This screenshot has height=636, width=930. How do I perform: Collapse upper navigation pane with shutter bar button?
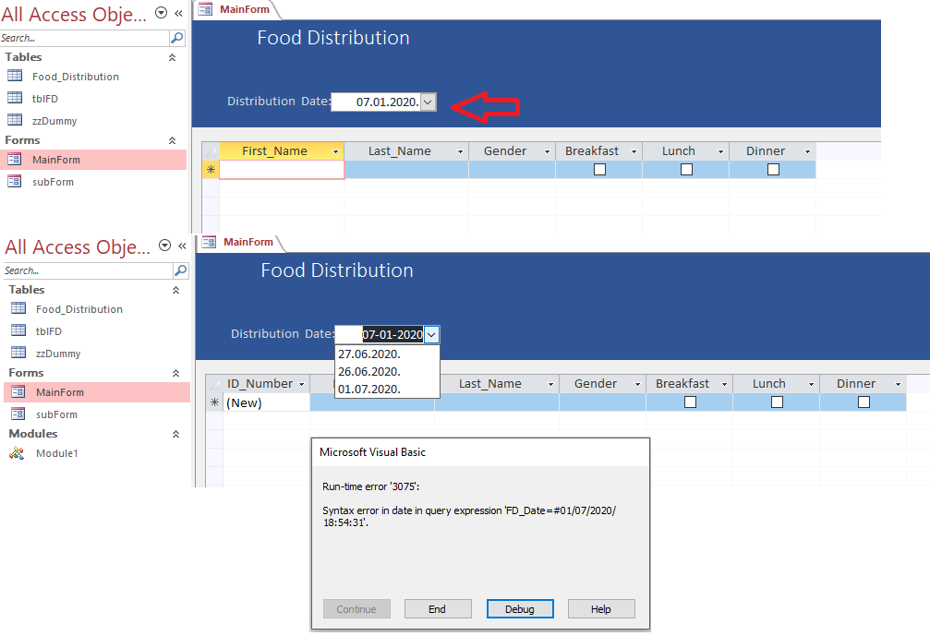[x=178, y=13]
